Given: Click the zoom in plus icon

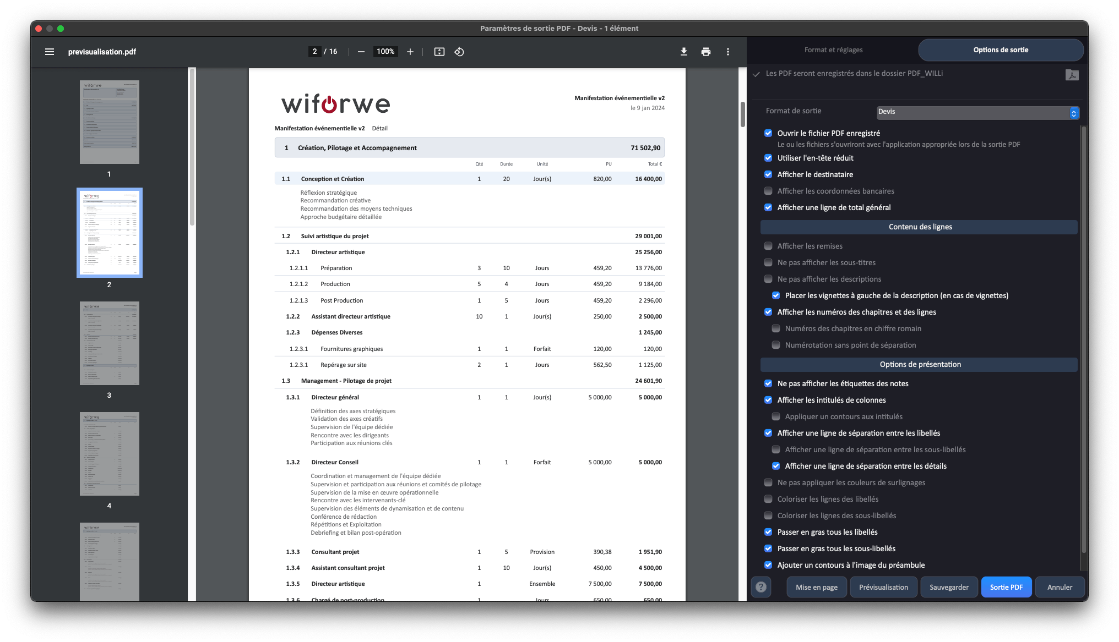Looking at the screenshot, I should point(410,52).
